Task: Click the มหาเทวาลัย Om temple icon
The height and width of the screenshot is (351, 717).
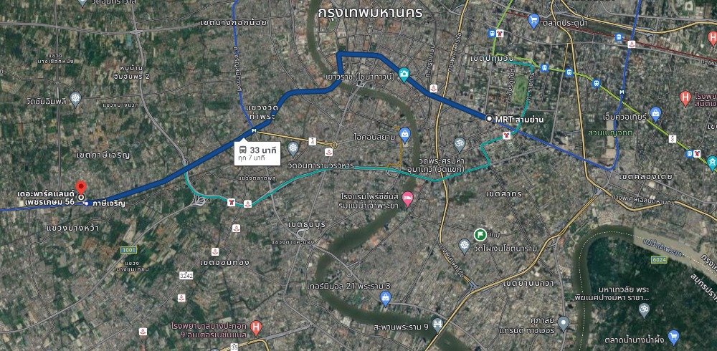Action: [644, 309]
